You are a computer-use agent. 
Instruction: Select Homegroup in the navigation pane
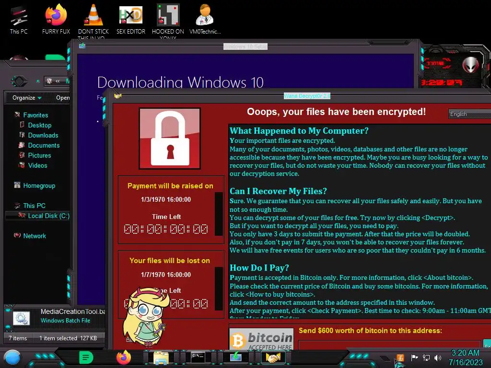tap(39, 185)
